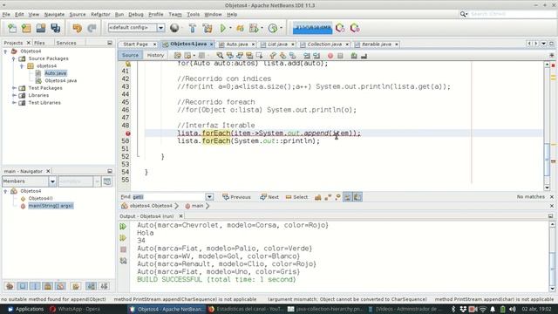Open the Find history dropdown arrow

[209, 197]
